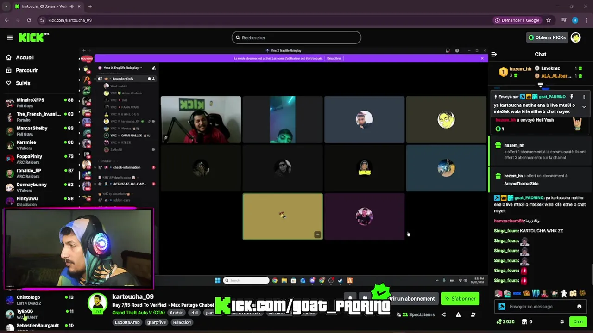Image resolution: width=593 pixels, height=333 pixels.
Task: Open check-information channel in Discord
Action: tap(127, 167)
